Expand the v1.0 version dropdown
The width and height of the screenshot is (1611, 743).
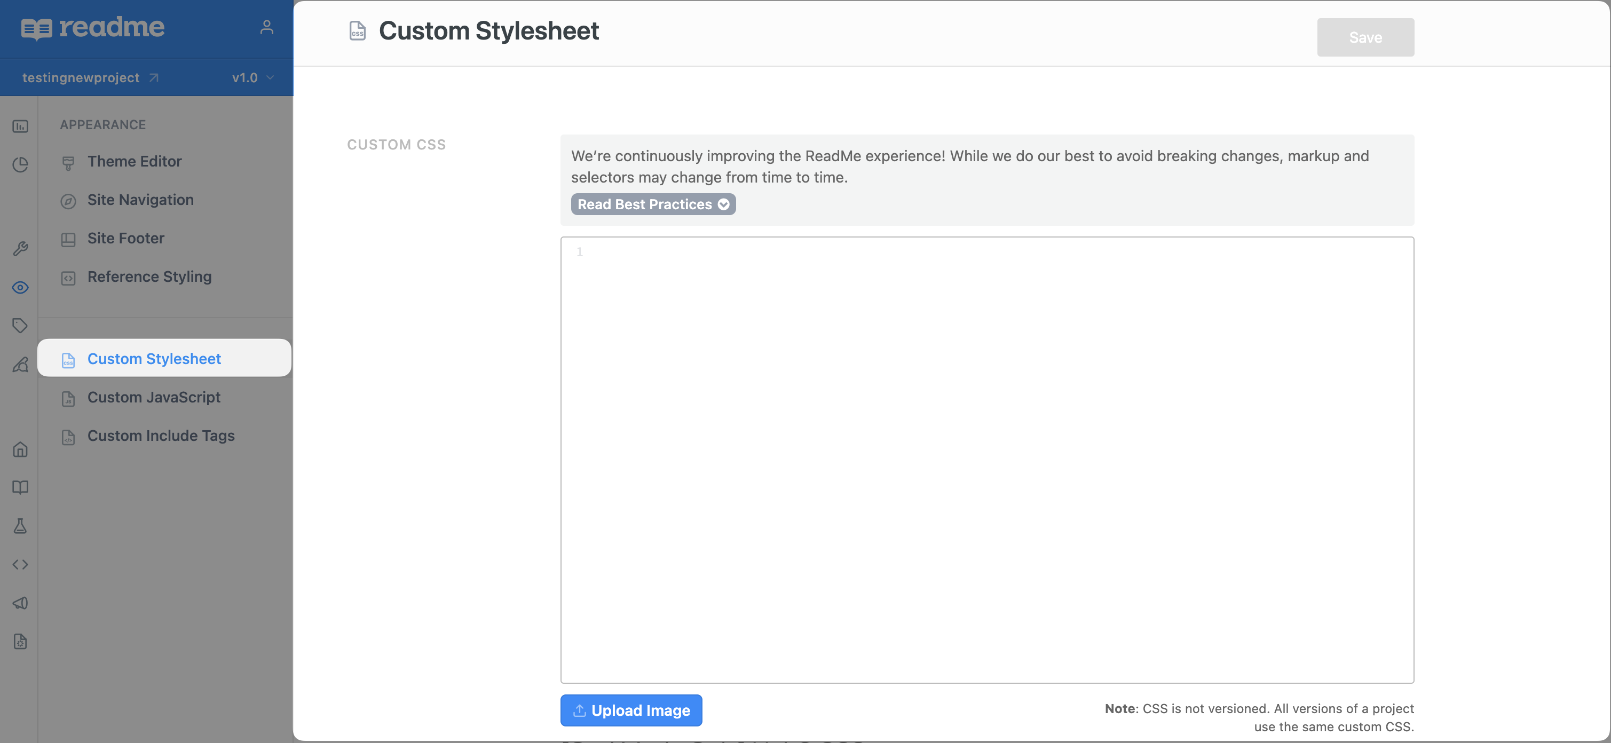pos(252,77)
